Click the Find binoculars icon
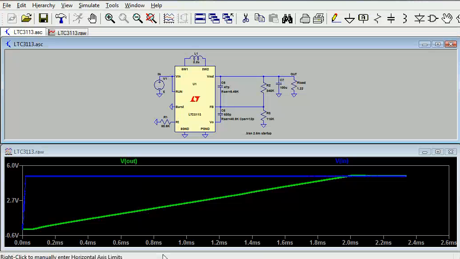Viewport: 460px width, 259px height. click(x=287, y=18)
